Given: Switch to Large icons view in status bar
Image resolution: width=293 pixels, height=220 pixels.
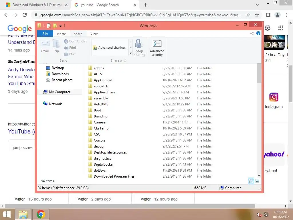Looking at the screenshot, I should coord(257,181).
